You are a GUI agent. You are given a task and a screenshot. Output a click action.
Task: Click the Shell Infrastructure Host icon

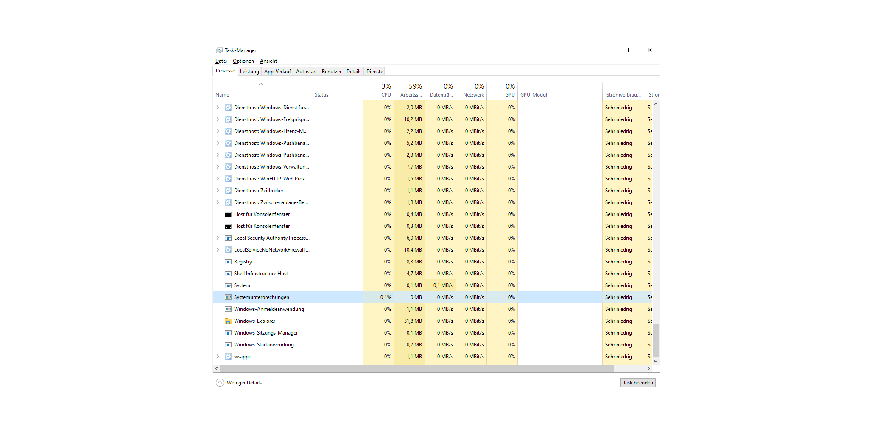[228, 274]
